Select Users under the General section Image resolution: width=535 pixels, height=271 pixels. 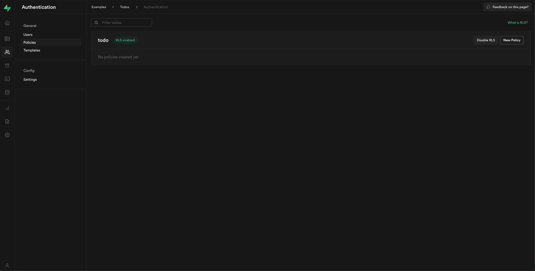(x=28, y=34)
